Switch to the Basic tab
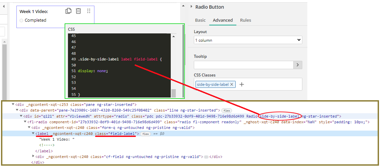 point(200,20)
